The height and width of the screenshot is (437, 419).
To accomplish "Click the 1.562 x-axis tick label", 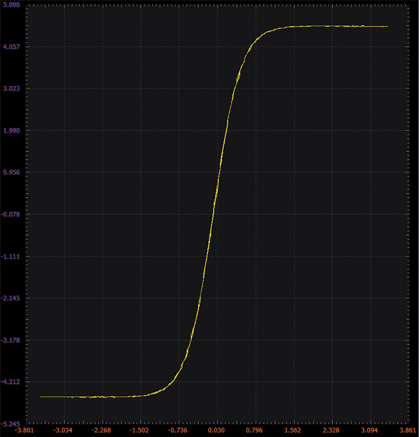I will [x=293, y=430].
